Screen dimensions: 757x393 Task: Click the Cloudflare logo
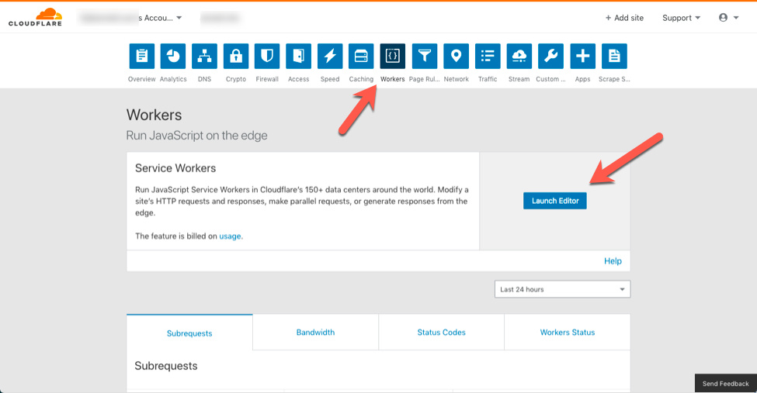point(35,17)
